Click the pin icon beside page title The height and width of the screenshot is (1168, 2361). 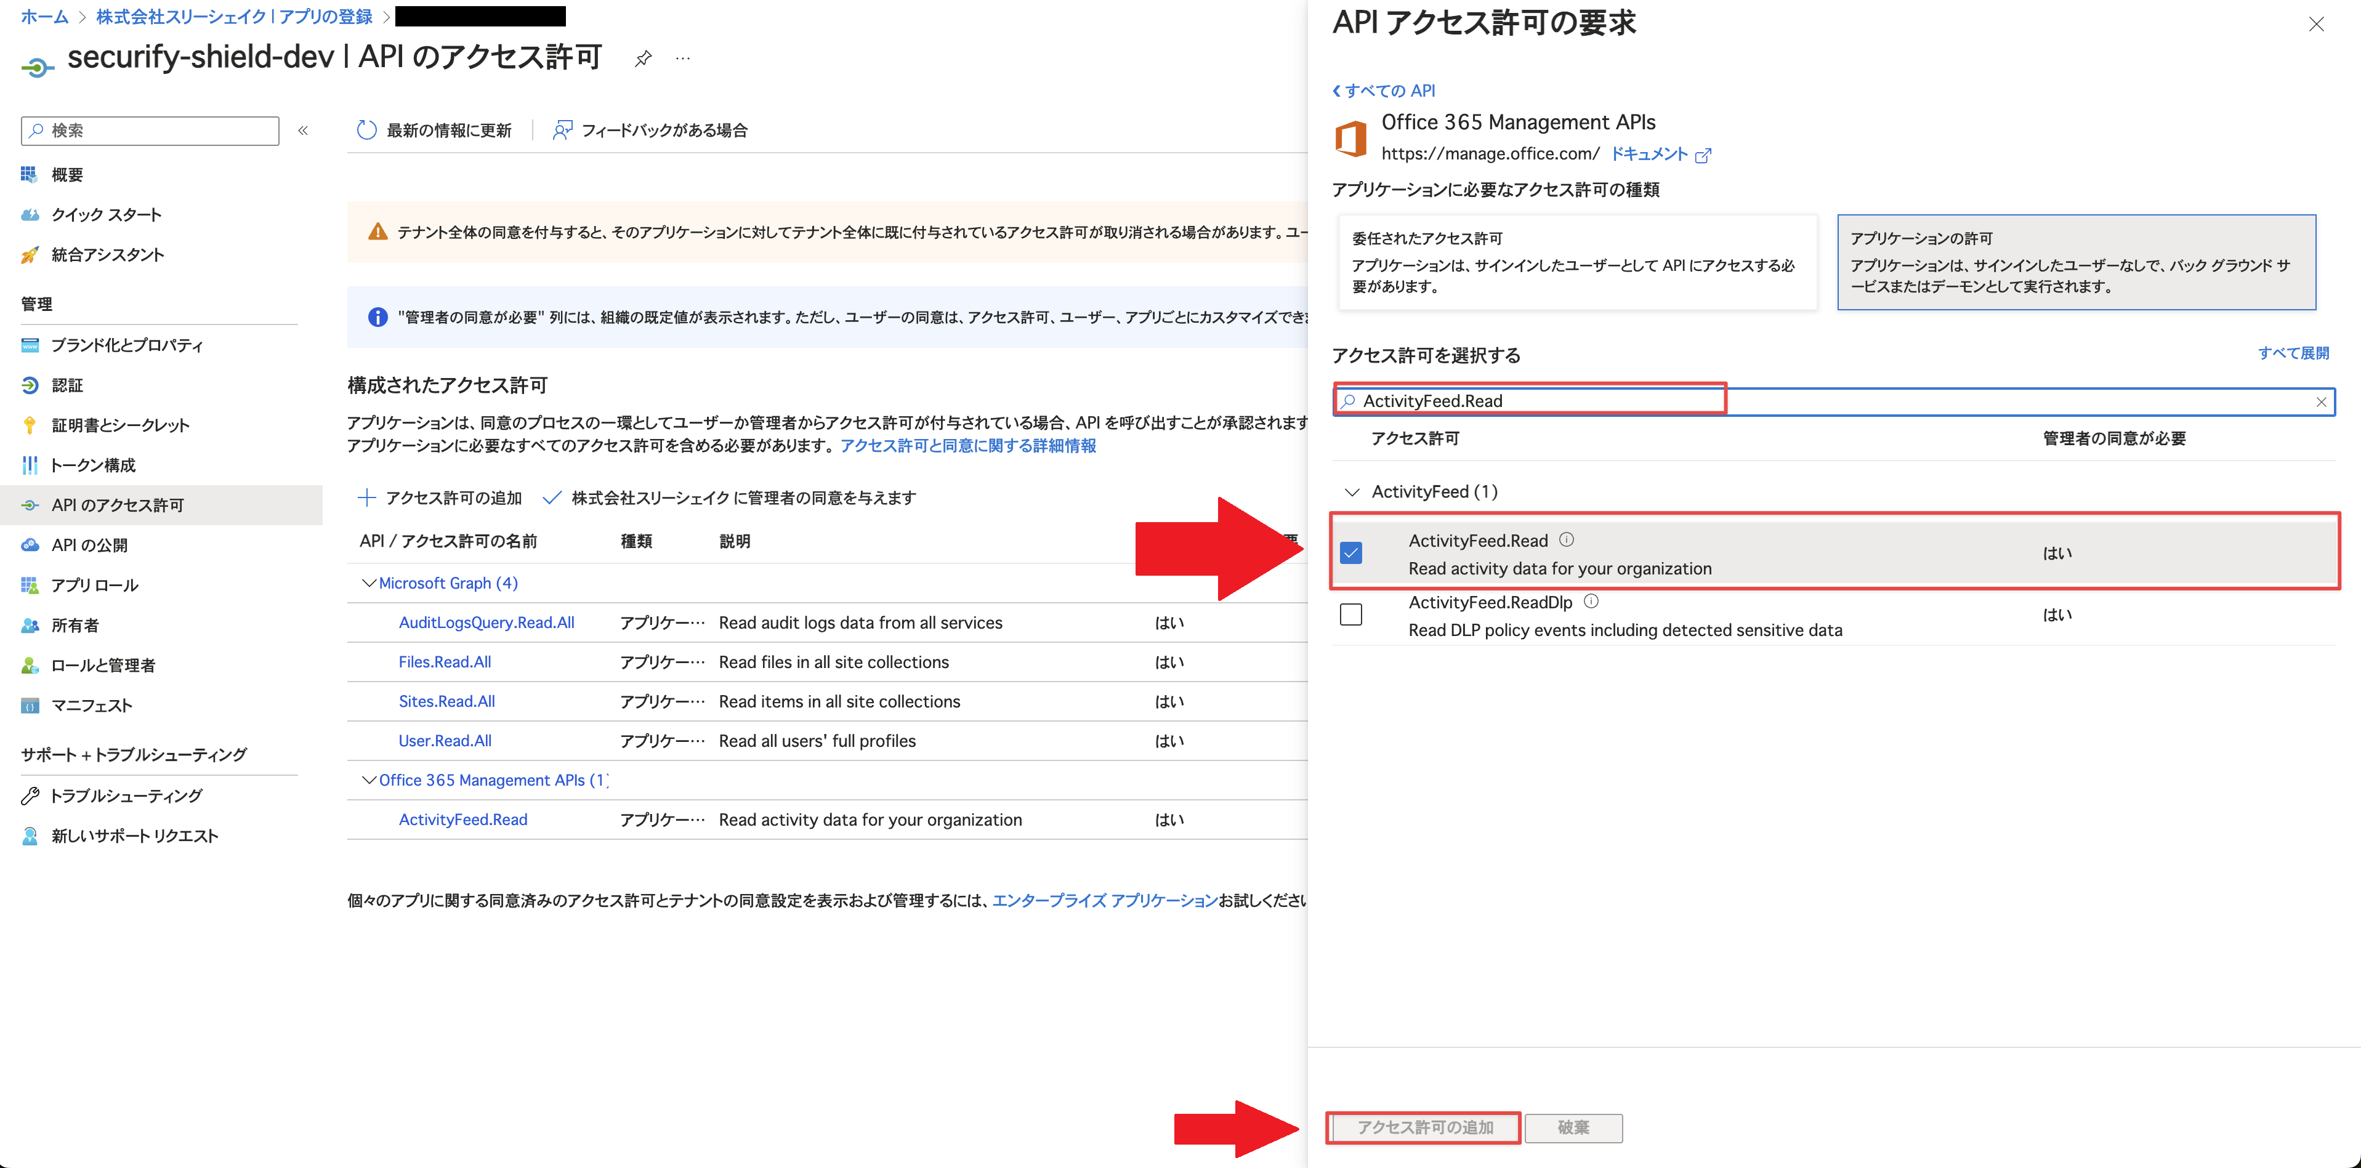tap(642, 58)
